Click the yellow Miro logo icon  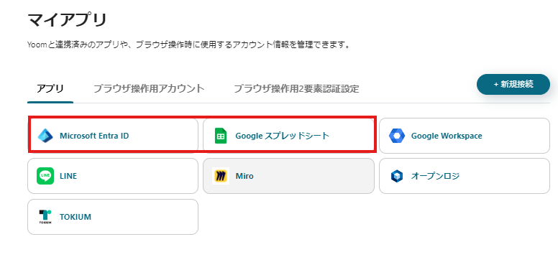(221, 176)
